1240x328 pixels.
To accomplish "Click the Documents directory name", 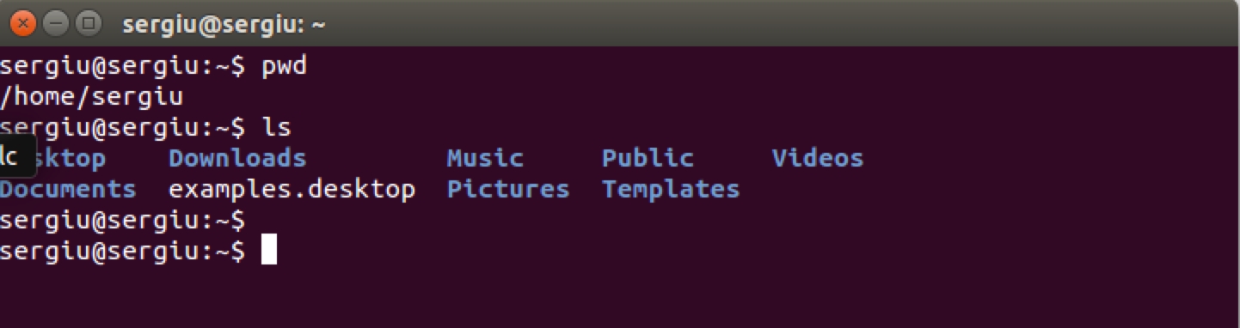I will pos(68,189).
